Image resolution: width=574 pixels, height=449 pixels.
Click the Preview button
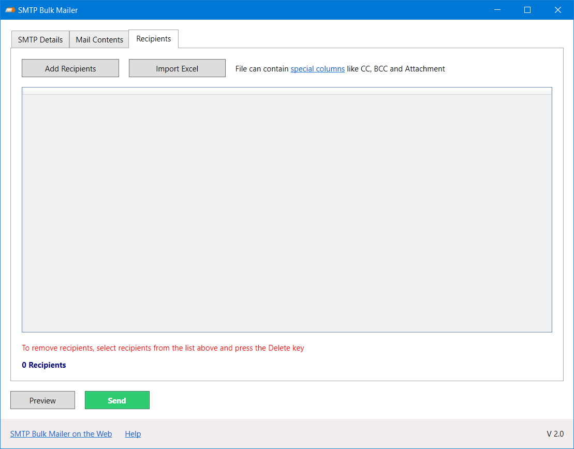(x=42, y=400)
